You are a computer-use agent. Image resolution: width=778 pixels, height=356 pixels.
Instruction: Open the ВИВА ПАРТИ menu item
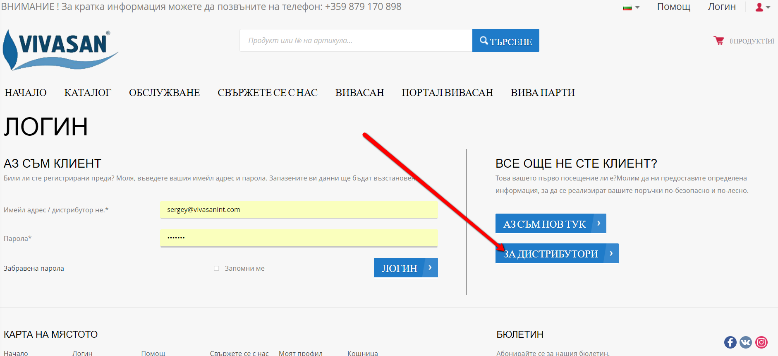click(543, 93)
